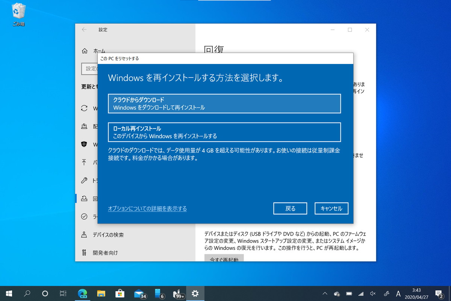Screen dimensions: 451x301
Task: Choose the クラウドからダウンロード reinstall option
Action: tap(224, 103)
